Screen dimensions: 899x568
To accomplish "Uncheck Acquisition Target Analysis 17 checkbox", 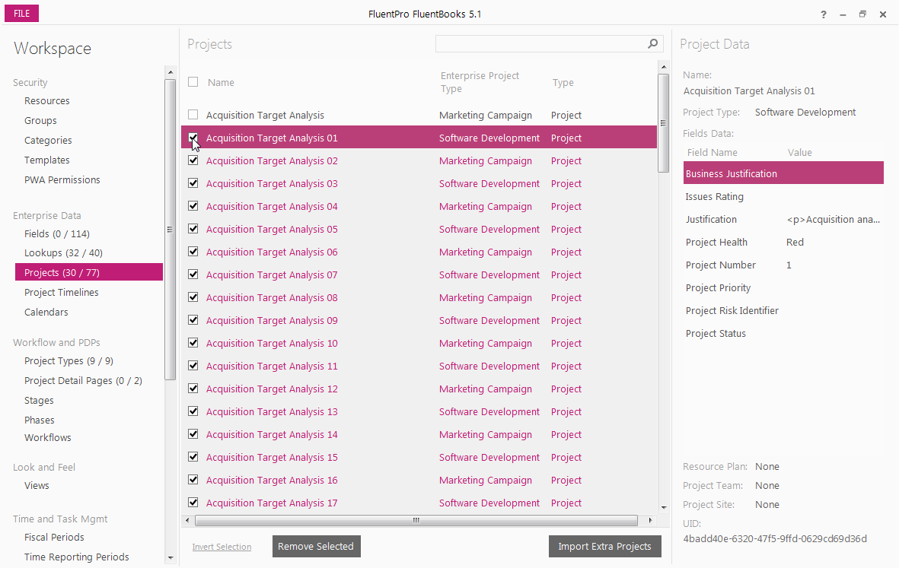I will (193, 503).
